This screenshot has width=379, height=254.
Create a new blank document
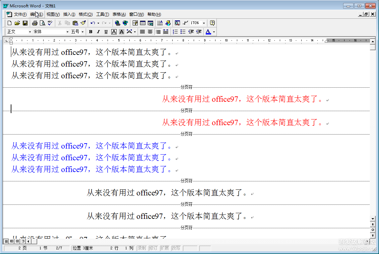pyautogui.click(x=9, y=23)
